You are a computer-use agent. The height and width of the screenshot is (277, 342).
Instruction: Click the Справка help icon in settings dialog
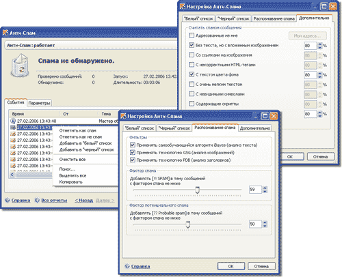127,266
